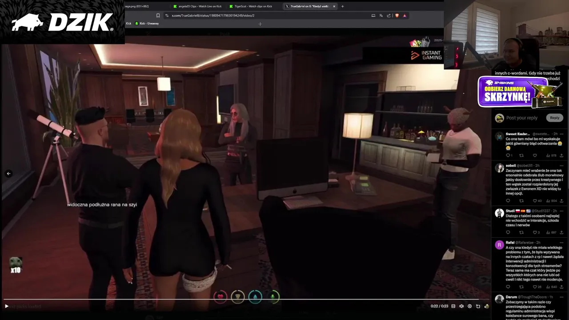569x320 pixels.
Task: Click the video progress bar
Action: [x=245, y=299]
